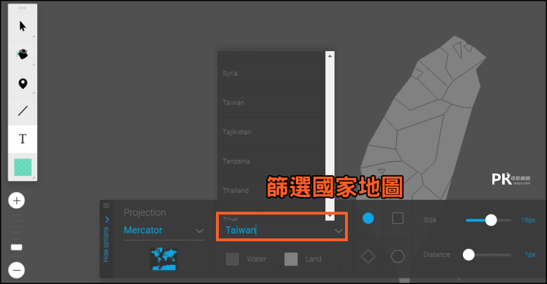547x284 pixels.
Task: Select the location pin marker tool
Action: [22, 83]
